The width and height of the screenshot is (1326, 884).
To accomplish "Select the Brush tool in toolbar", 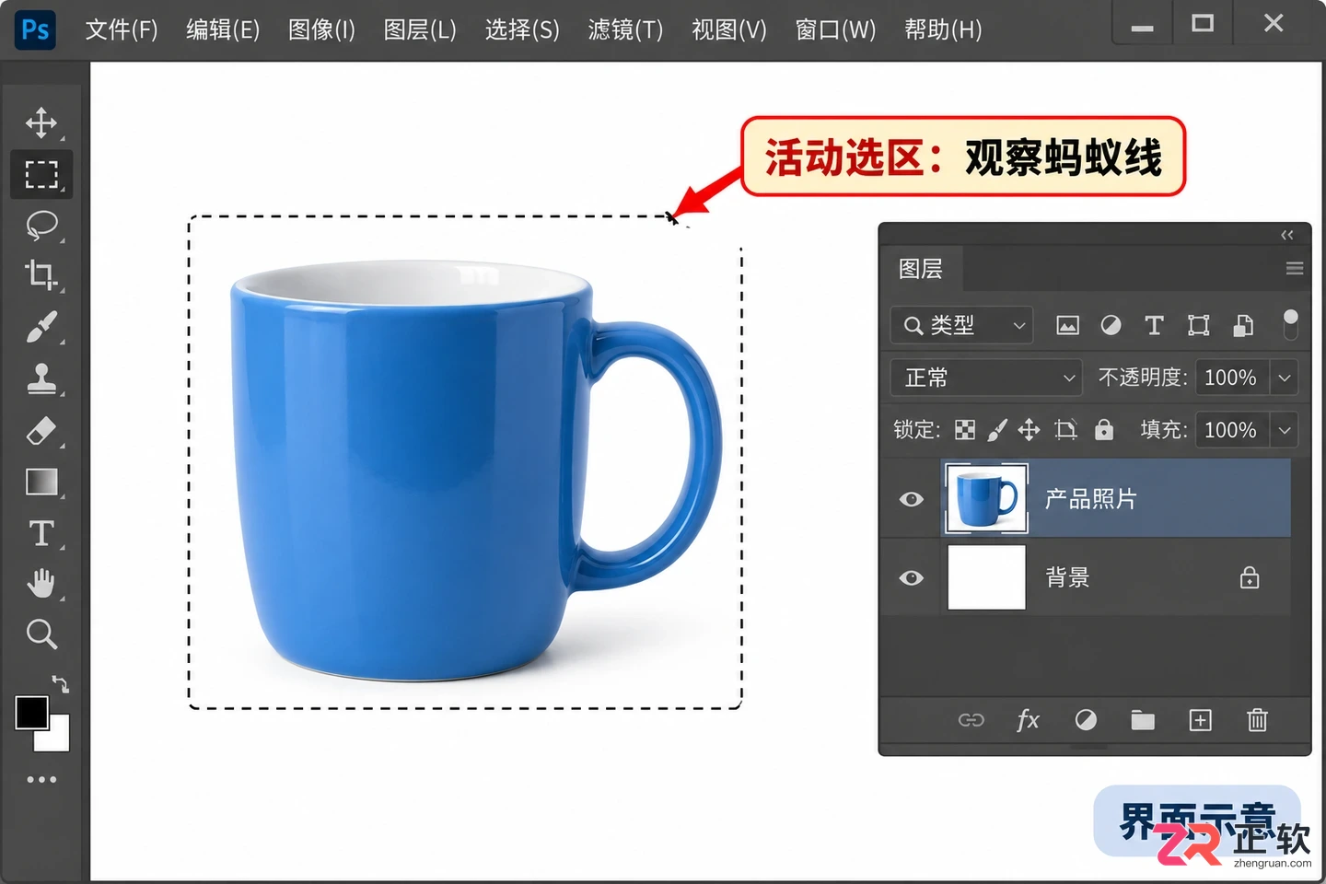I will (x=41, y=326).
